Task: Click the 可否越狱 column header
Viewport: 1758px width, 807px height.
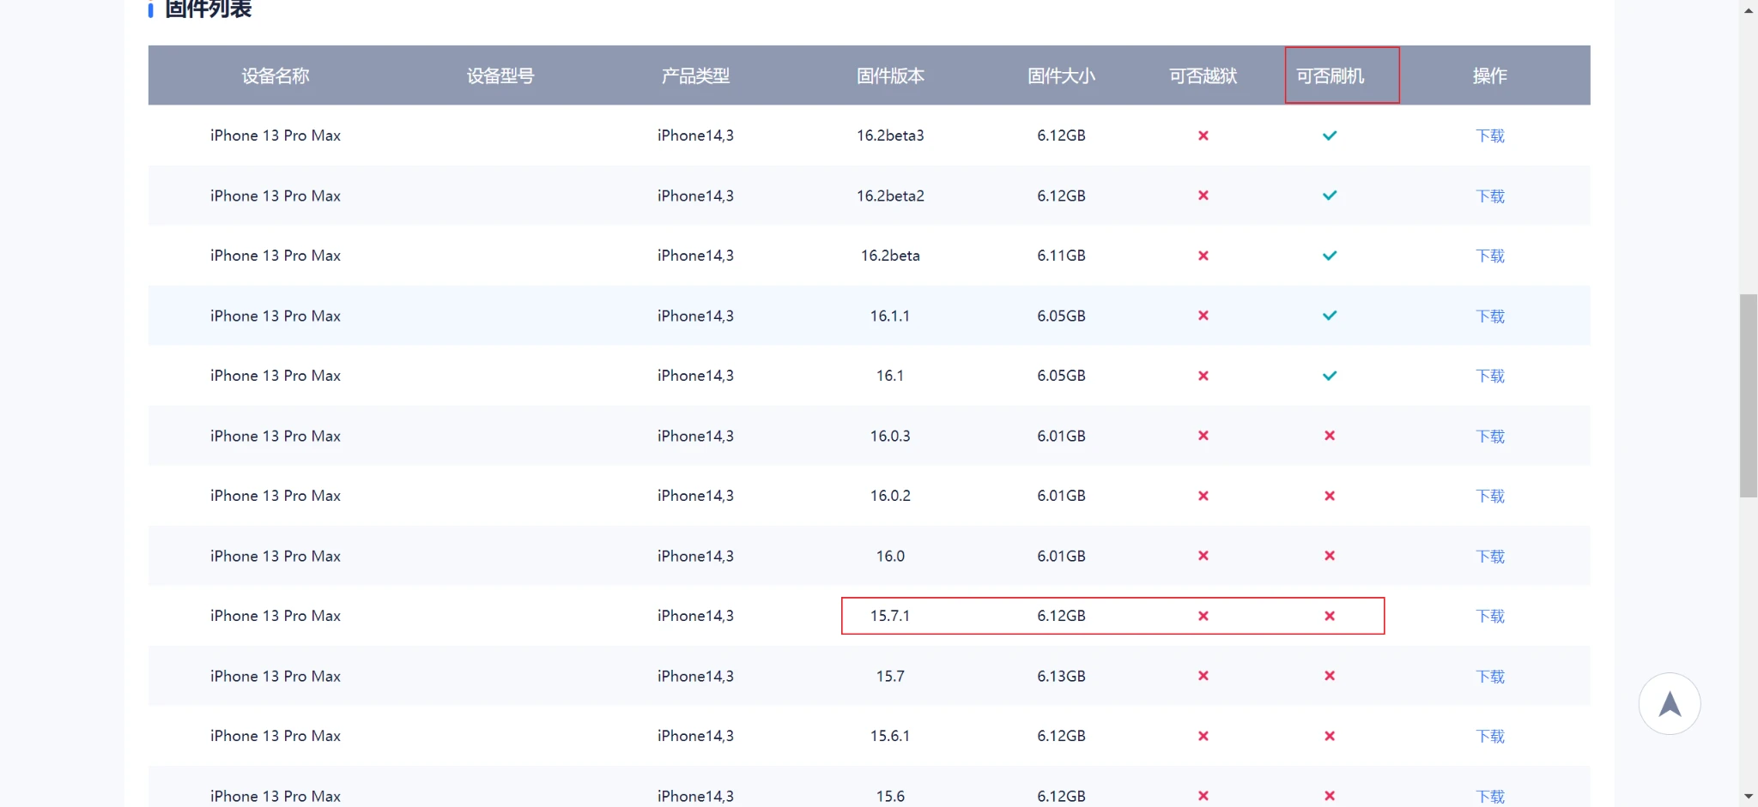Action: (1203, 75)
